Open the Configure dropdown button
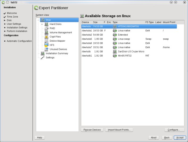Image resolution: width=188 pixels, height=142 pixels. click(174, 130)
